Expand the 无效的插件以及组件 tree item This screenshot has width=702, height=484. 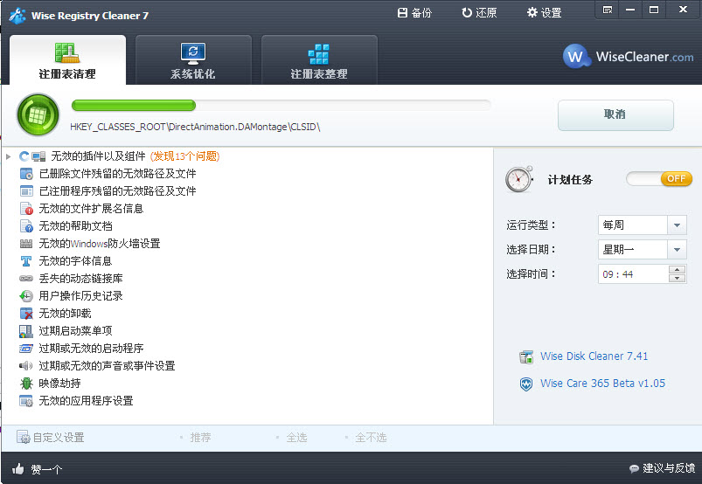pyautogui.click(x=8, y=156)
